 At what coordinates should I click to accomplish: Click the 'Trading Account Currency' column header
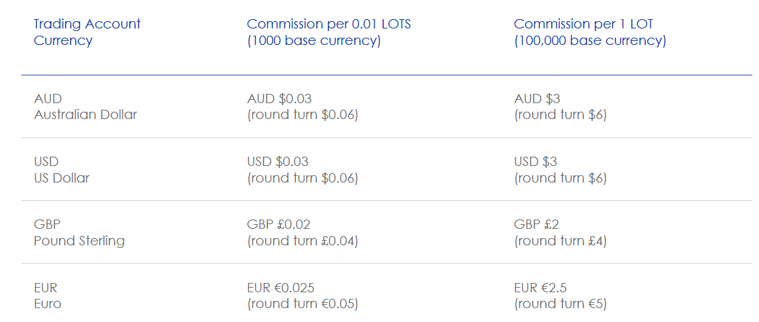coord(87,32)
